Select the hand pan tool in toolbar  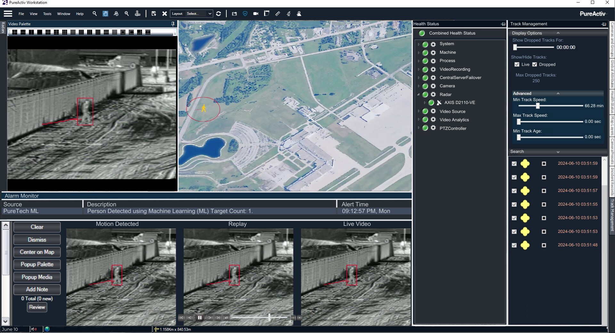click(105, 14)
